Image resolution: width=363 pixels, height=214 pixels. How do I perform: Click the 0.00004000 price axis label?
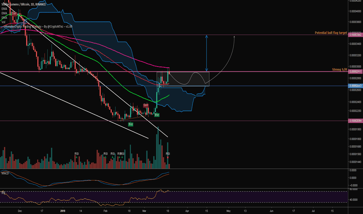click(x=355, y=11)
